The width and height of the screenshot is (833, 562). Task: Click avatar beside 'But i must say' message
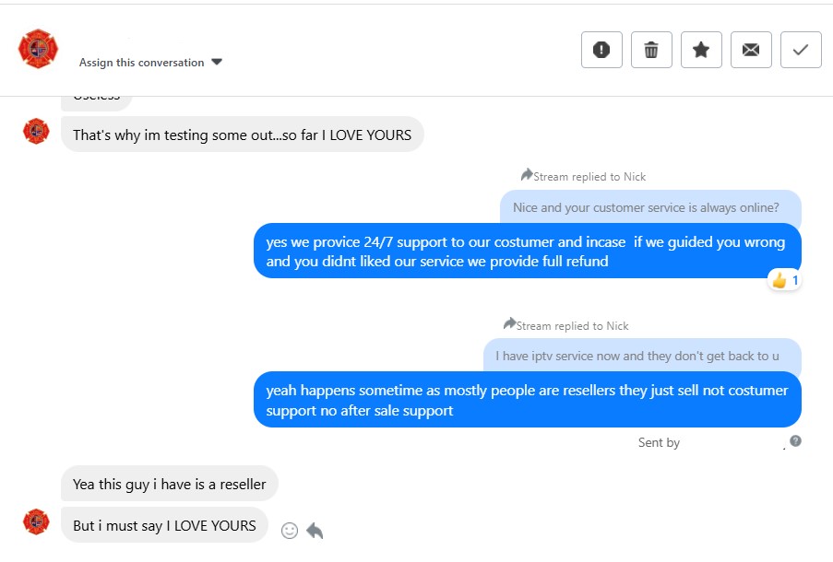[x=36, y=522]
